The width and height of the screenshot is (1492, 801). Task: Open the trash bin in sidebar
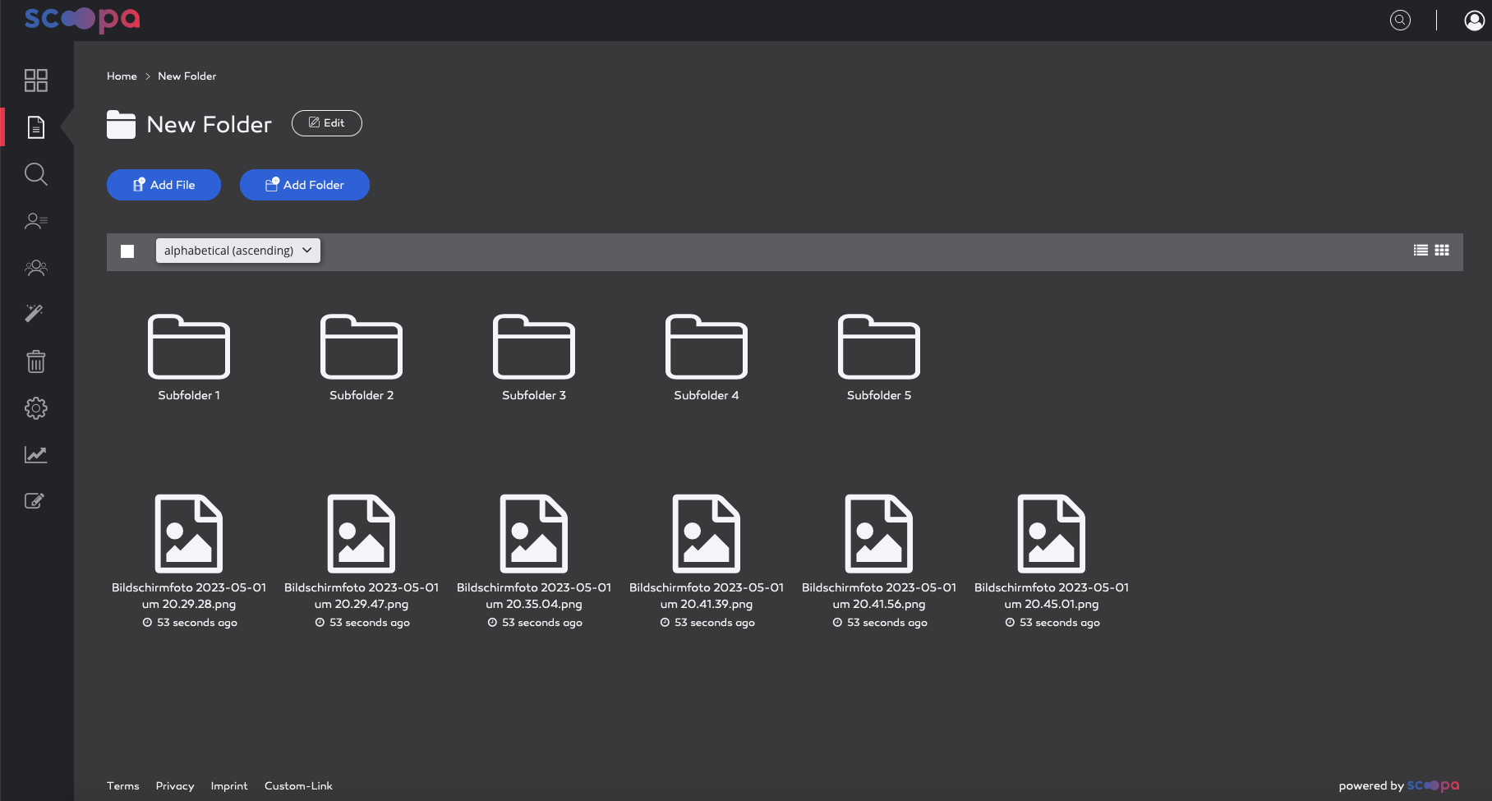click(x=36, y=361)
